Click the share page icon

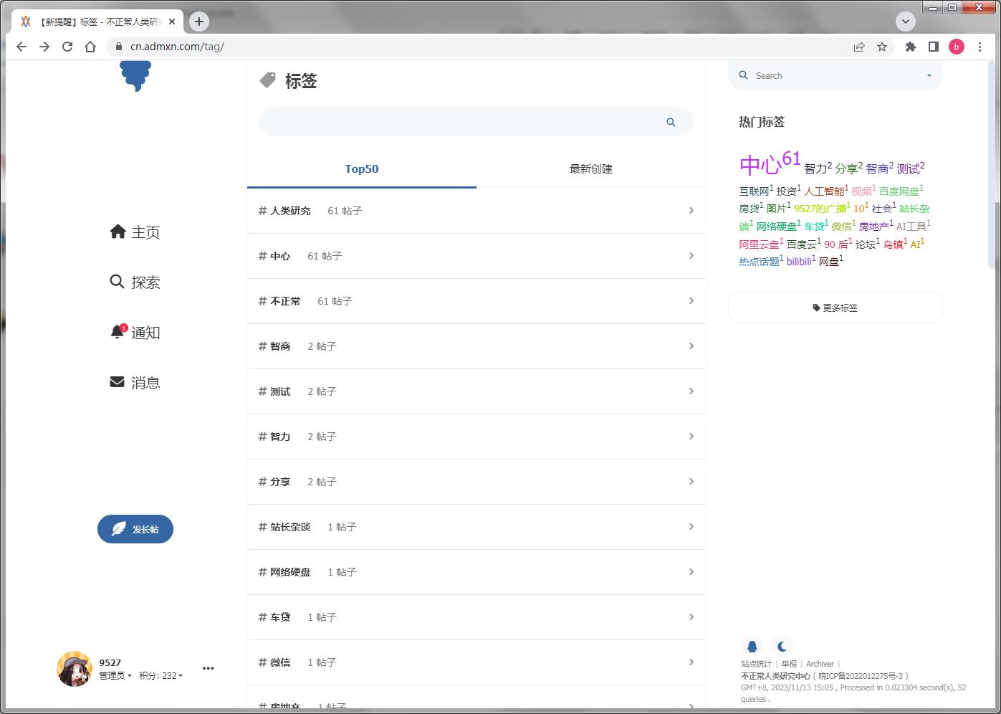tap(859, 47)
